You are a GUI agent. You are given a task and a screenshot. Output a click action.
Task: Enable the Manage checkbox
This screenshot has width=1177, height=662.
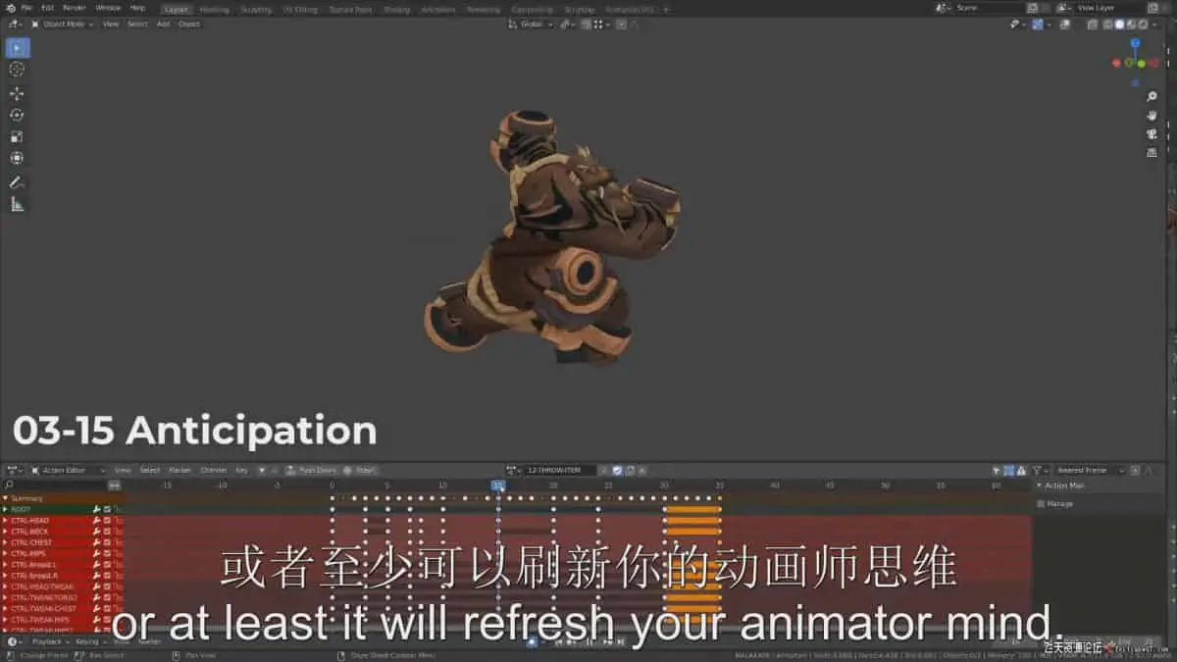pyautogui.click(x=1041, y=503)
